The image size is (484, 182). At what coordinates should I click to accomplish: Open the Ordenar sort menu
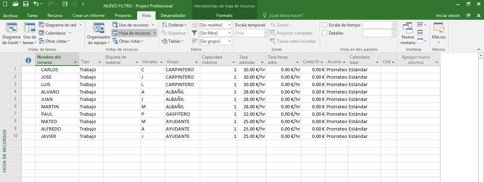[x=174, y=25]
